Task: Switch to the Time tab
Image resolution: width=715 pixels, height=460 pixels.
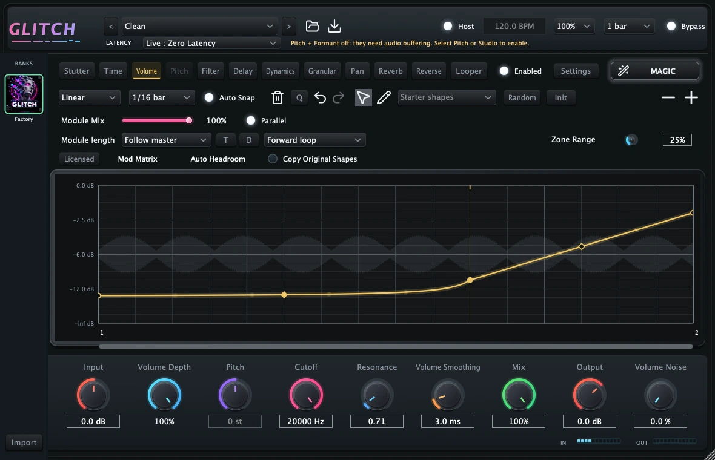Action: click(113, 71)
